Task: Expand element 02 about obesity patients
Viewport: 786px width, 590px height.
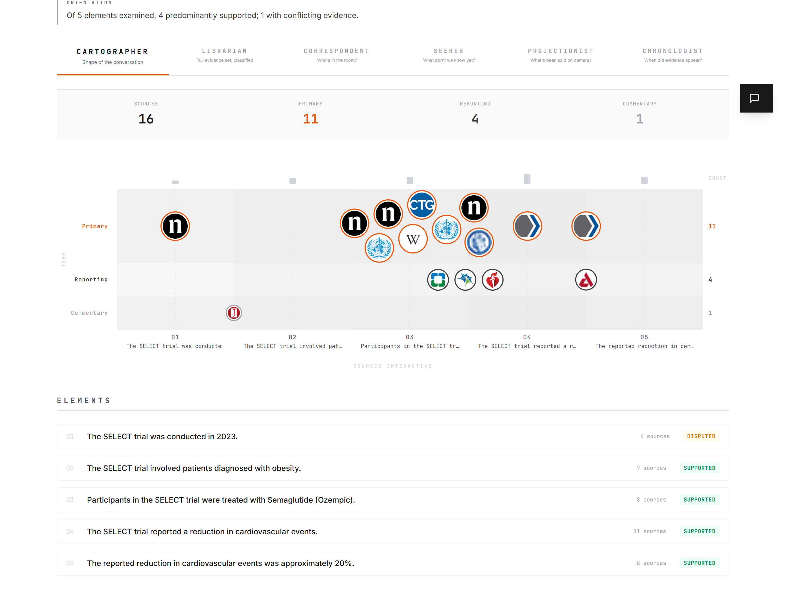Action: click(x=393, y=468)
